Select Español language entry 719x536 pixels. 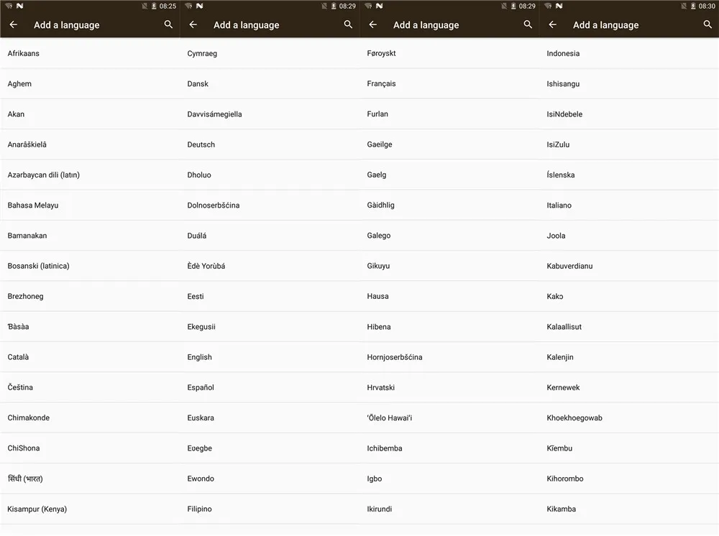270,387
